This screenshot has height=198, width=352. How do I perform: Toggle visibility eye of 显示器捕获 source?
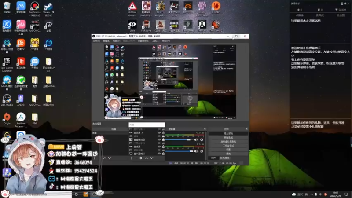pos(159,154)
